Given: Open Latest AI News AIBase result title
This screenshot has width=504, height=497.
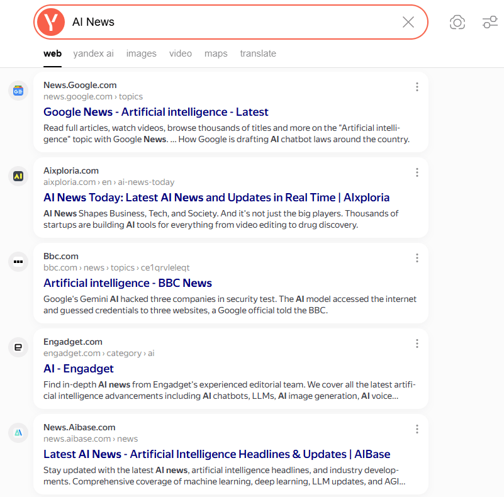Looking at the screenshot, I should click(216, 454).
